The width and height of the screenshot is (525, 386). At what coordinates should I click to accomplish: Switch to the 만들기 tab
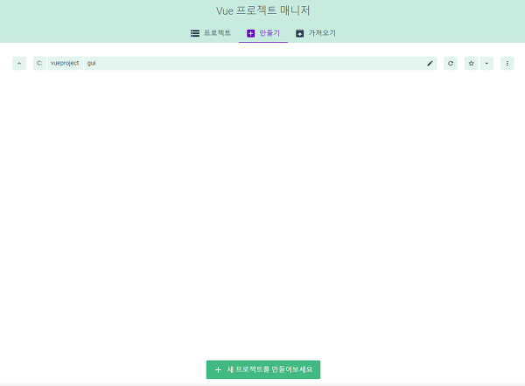click(x=263, y=33)
